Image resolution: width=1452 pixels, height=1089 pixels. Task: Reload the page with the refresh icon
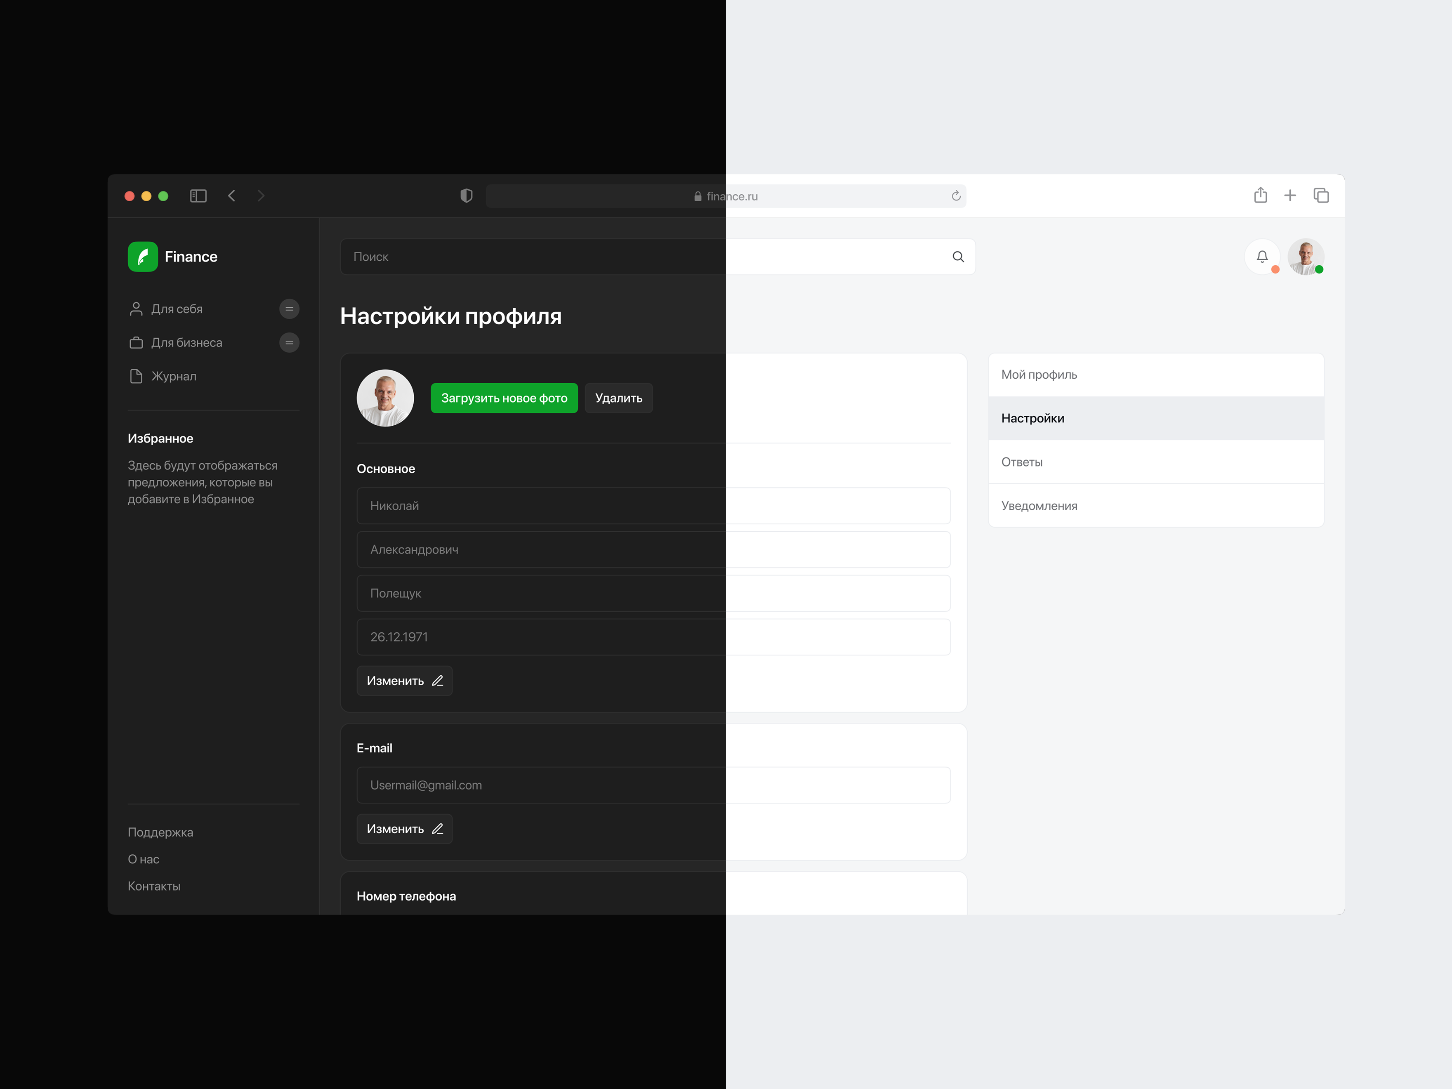pyautogui.click(x=956, y=196)
